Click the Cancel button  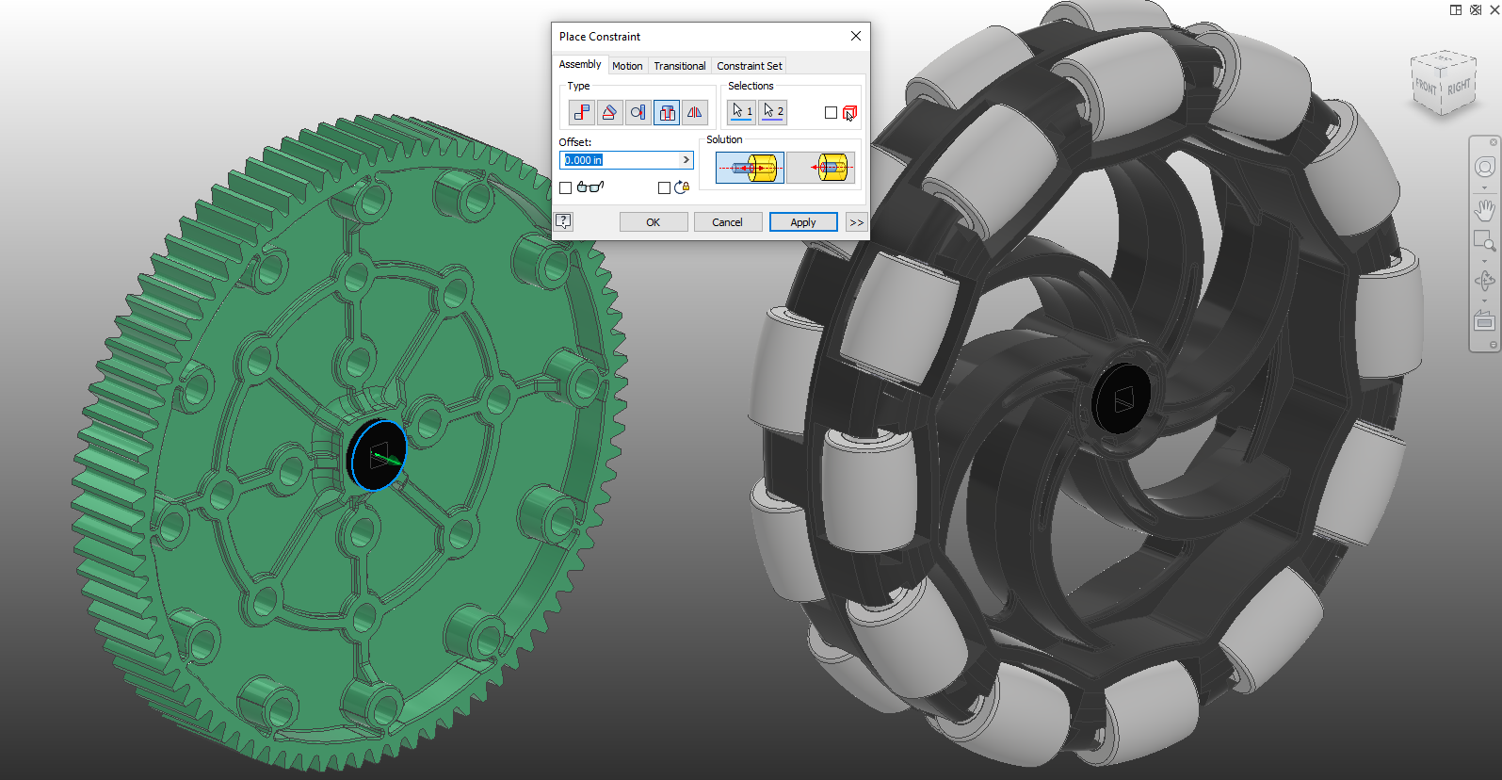click(727, 222)
